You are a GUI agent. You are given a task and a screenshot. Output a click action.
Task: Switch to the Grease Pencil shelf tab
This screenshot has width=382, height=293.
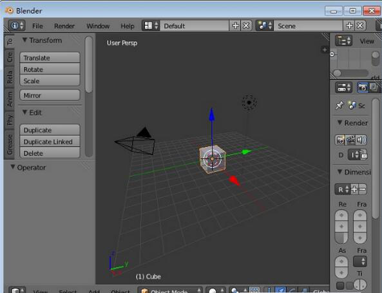click(10, 144)
